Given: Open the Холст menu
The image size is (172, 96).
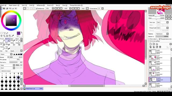Looking at the screenshot, I should [x=24, y=5].
